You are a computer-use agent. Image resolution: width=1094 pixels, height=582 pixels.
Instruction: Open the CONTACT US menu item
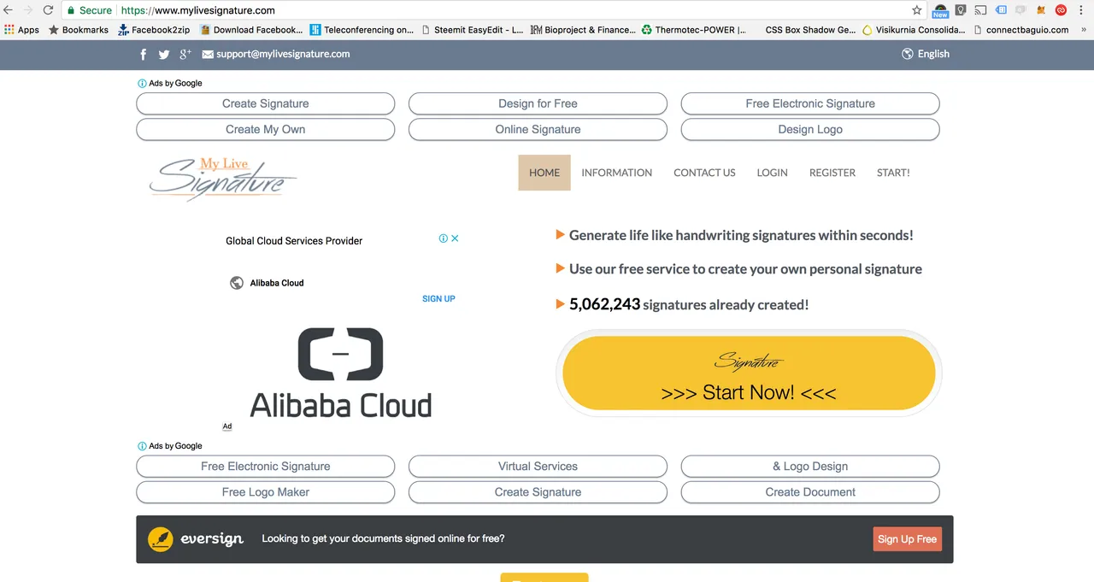(x=704, y=173)
